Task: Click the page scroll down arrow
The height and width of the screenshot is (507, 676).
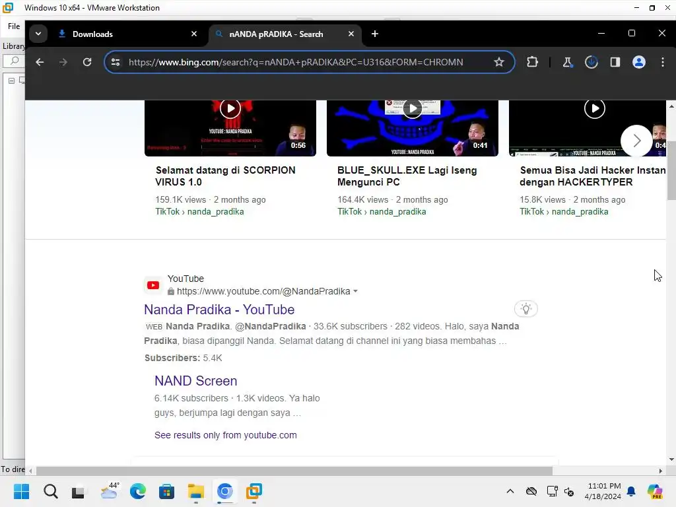Action: [x=671, y=459]
